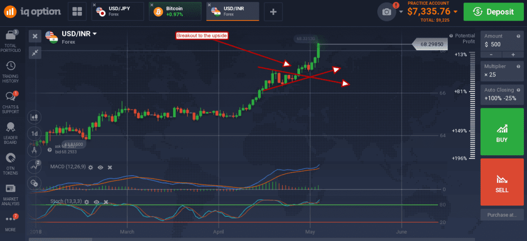Expand the USD/INR asset selector dropdown
Viewport: 527px width, 241px height.
point(79,33)
